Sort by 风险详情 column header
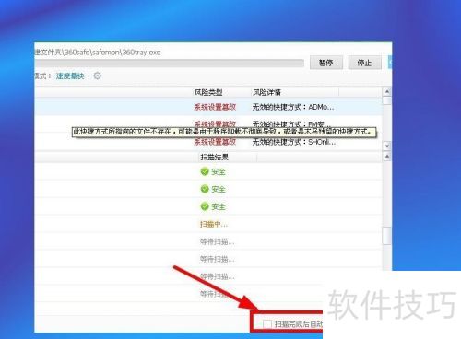The width and height of the screenshot is (461, 339). pos(266,92)
